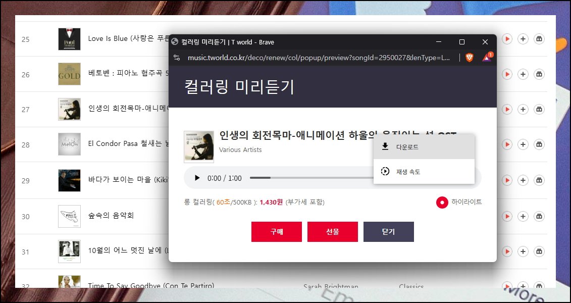The width and height of the screenshot is (571, 303).
Task: Choose 재생 속도 from the audio context menu
Action: pyautogui.click(x=424, y=172)
